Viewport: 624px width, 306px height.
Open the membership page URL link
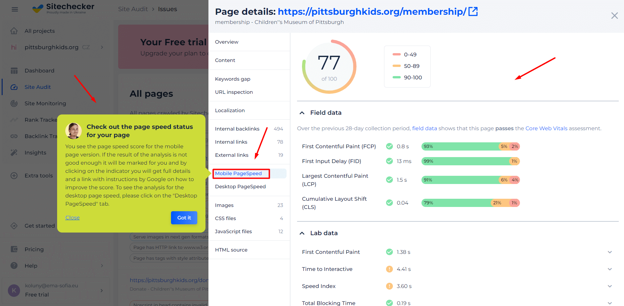point(372,11)
